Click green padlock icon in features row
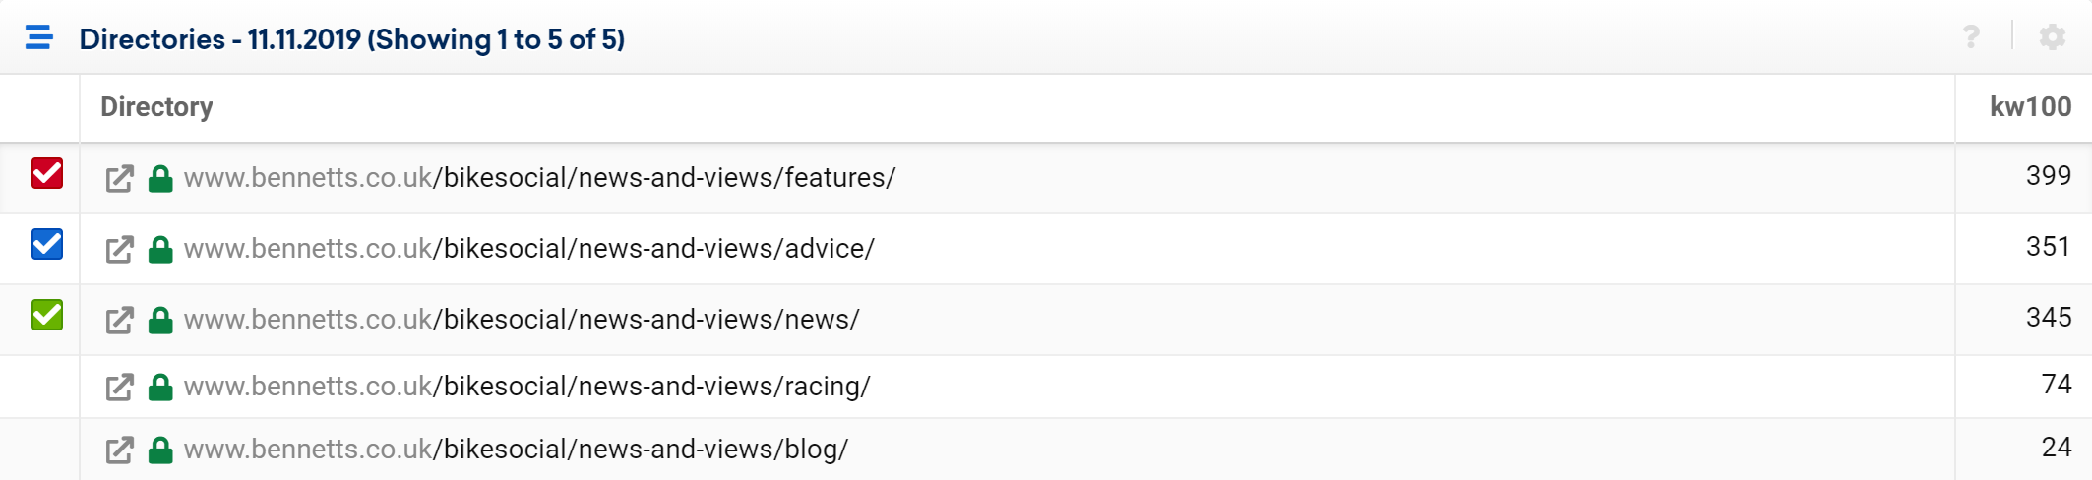 pyautogui.click(x=160, y=179)
